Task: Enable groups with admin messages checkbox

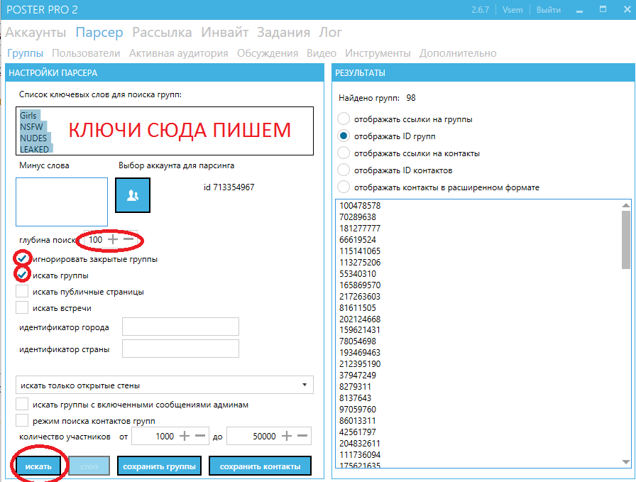Action: (x=22, y=404)
